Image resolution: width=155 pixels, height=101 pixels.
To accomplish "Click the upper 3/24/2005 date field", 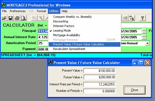I will coord(131,31).
